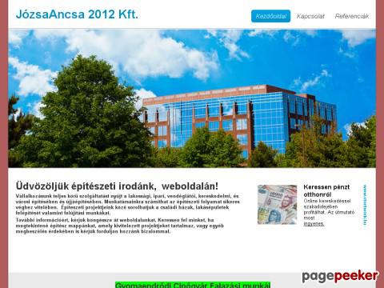This screenshot has width=384, height=288.
Task: Click the paragraph starting 'Vállalkozásunk teljes körű'
Action: [x=128, y=205]
